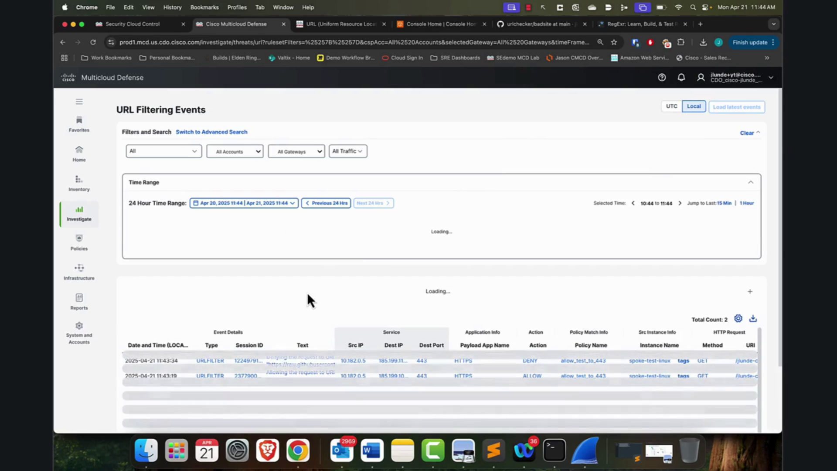Click Switch to Advanced Search link
Image resolution: width=837 pixels, height=471 pixels.
coord(211,132)
